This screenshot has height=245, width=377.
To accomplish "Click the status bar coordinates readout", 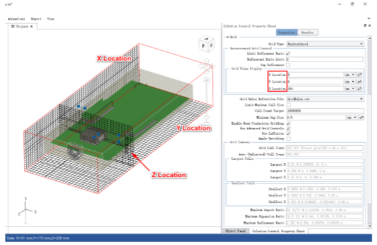I will click(38, 238).
